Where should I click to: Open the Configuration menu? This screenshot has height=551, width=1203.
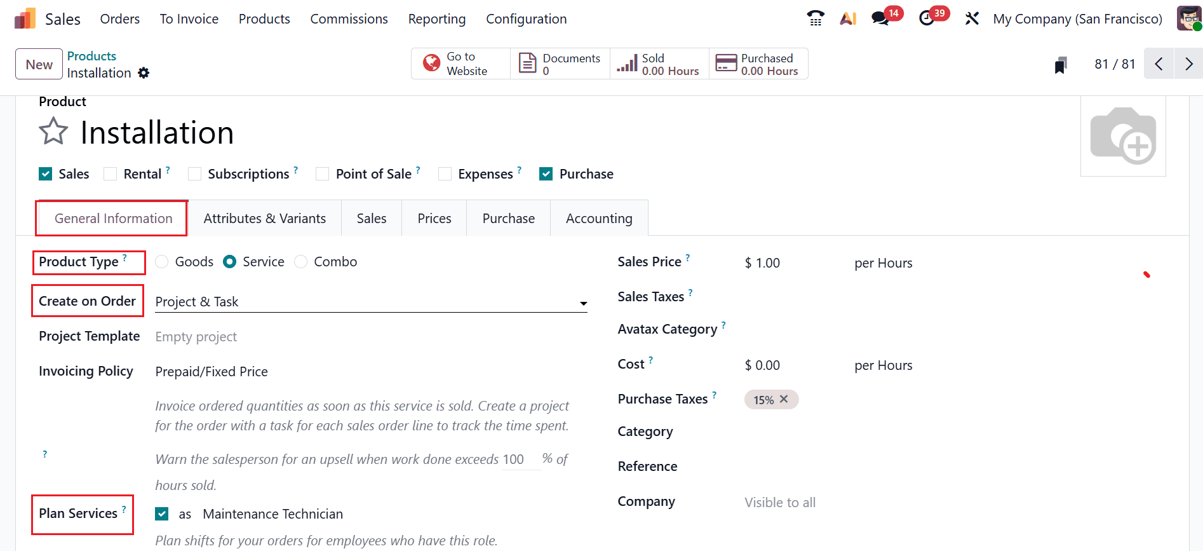pos(527,19)
